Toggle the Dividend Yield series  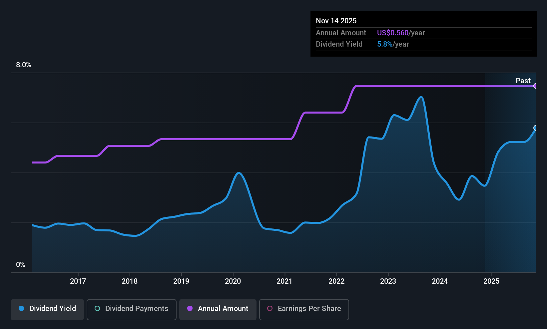[x=47, y=310]
